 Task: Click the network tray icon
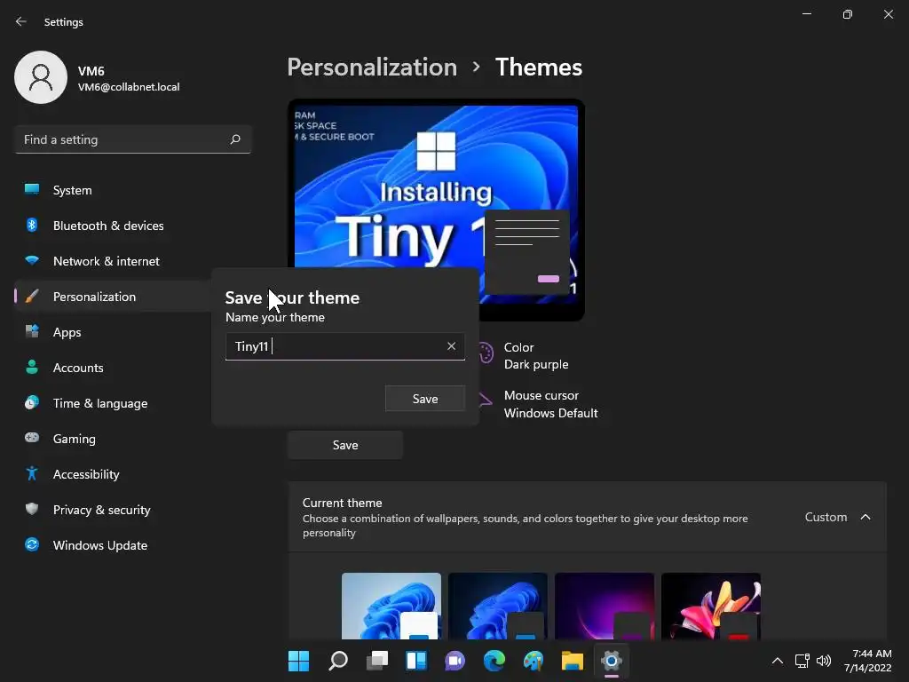click(802, 661)
